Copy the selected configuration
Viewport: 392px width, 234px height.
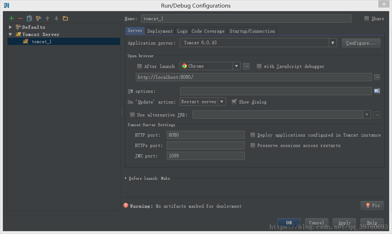(x=29, y=18)
